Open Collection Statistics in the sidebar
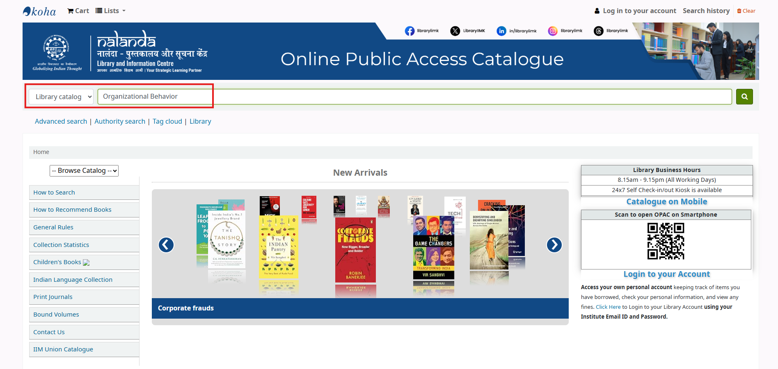Viewport: 778px width, 369px height. [61, 245]
